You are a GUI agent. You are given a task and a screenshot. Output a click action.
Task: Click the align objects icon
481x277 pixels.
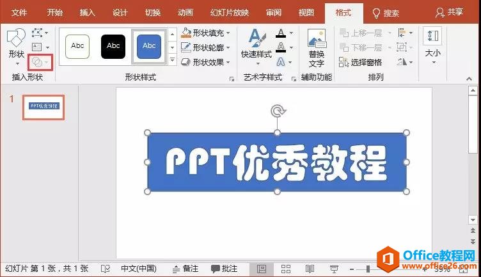click(x=402, y=33)
